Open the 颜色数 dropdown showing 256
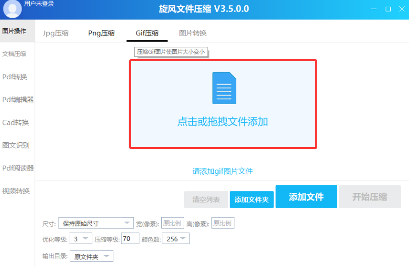The width and height of the screenshot is (409, 266). tap(176, 239)
